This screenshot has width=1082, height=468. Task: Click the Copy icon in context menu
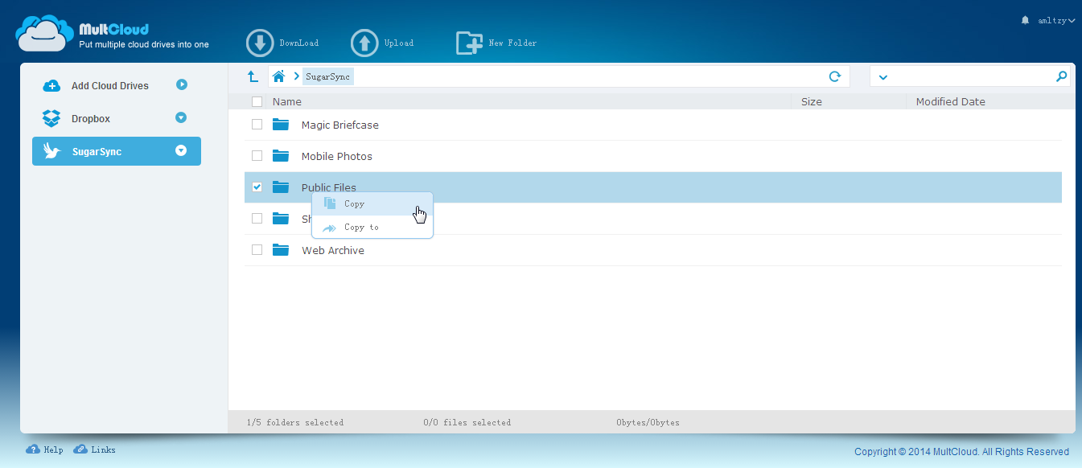tap(330, 203)
